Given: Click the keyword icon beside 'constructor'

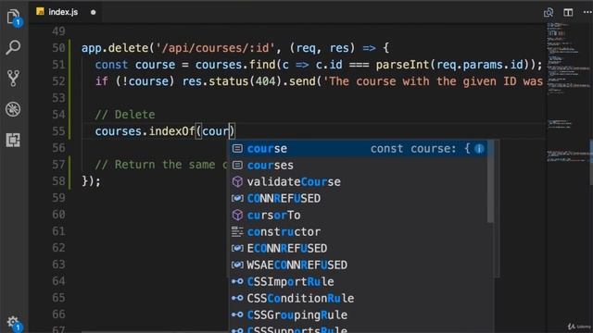Looking at the screenshot, I should (237, 231).
